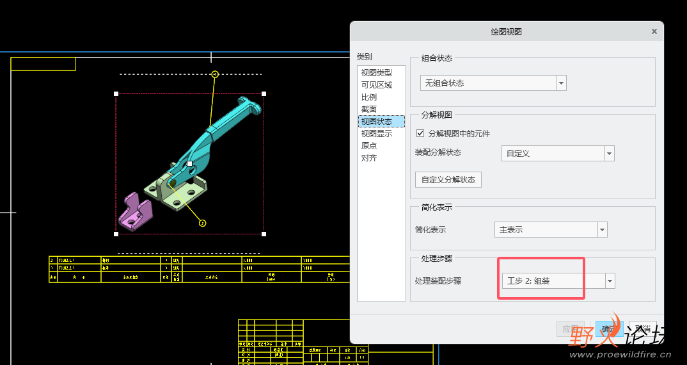
Task: Click the 应用 button
Action: [x=571, y=329]
